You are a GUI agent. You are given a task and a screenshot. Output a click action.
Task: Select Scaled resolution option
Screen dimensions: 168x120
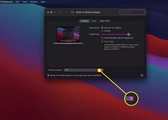pyautogui.click(x=102, y=31)
